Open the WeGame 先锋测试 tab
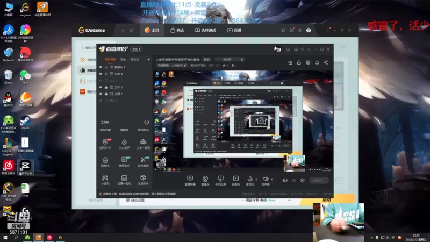This screenshot has width=430, height=242. click(205, 30)
